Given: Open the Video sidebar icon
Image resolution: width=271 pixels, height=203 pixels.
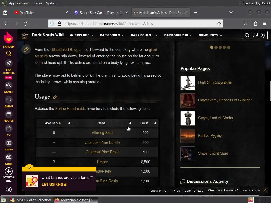Looking at the screenshot, I should (9, 143).
